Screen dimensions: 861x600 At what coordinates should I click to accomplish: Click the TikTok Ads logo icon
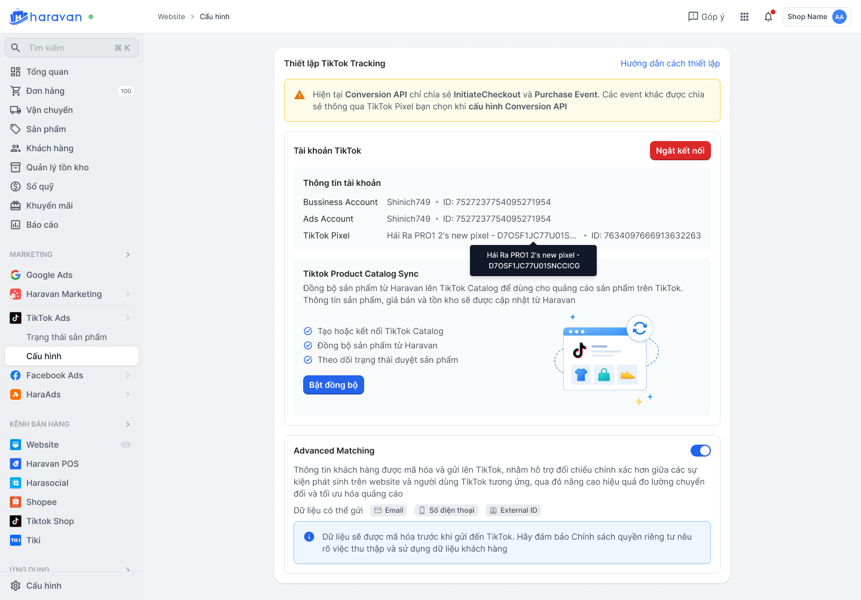click(16, 318)
